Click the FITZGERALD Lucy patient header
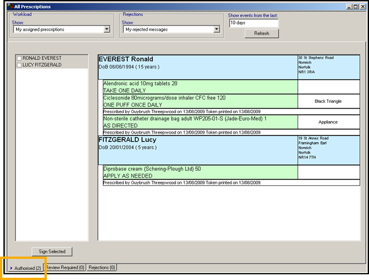This screenshot has height=280, width=369. tap(197, 150)
